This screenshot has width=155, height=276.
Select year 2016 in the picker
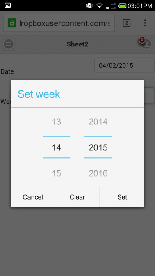[x=98, y=174]
